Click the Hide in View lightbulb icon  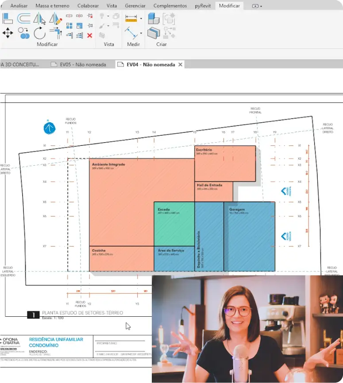[x=102, y=16]
